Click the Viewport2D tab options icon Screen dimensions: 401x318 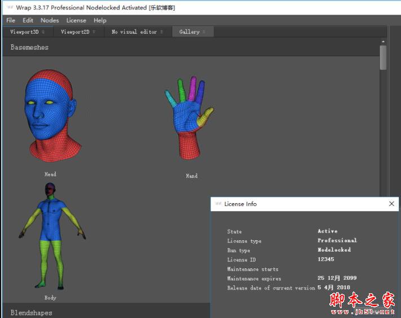point(94,32)
